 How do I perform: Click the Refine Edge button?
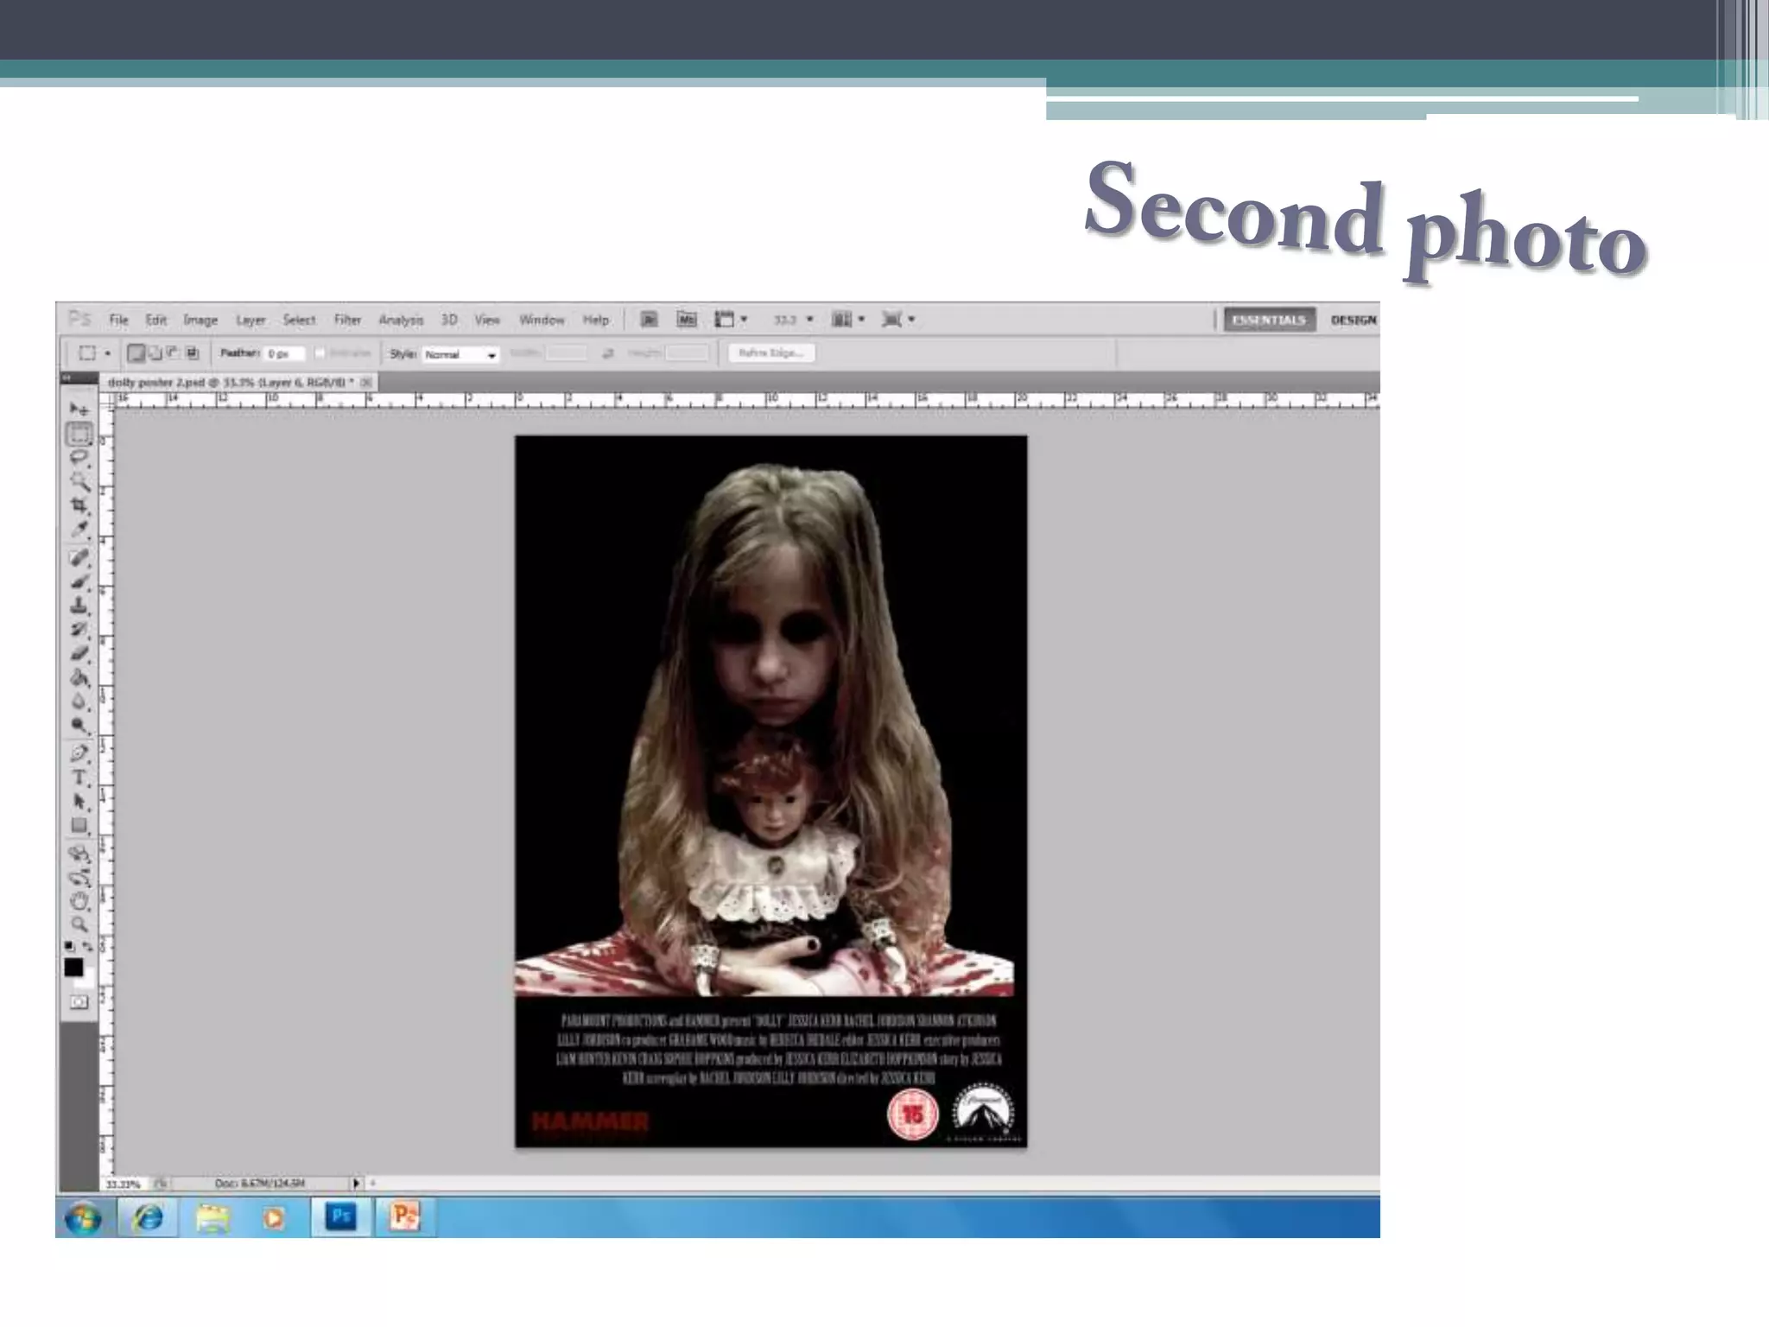click(770, 353)
